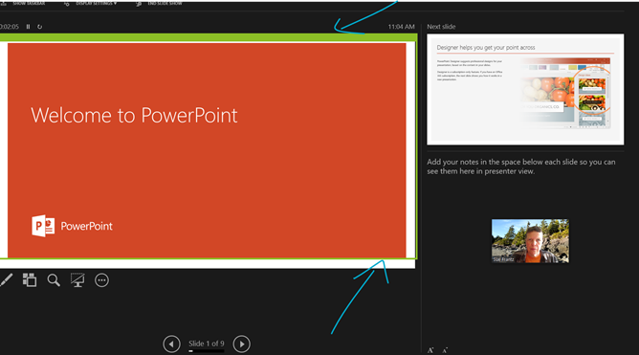This screenshot has width=639, height=355.
Task: Click the 11:04 AM clock display
Action: point(401,27)
